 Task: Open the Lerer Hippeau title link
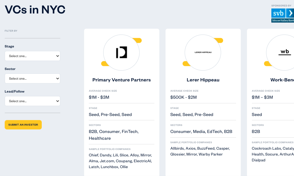[x=203, y=80]
